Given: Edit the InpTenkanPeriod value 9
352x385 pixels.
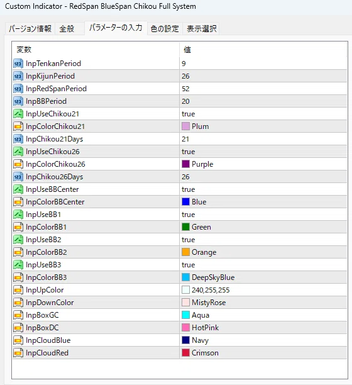Looking at the screenshot, I should [184, 64].
